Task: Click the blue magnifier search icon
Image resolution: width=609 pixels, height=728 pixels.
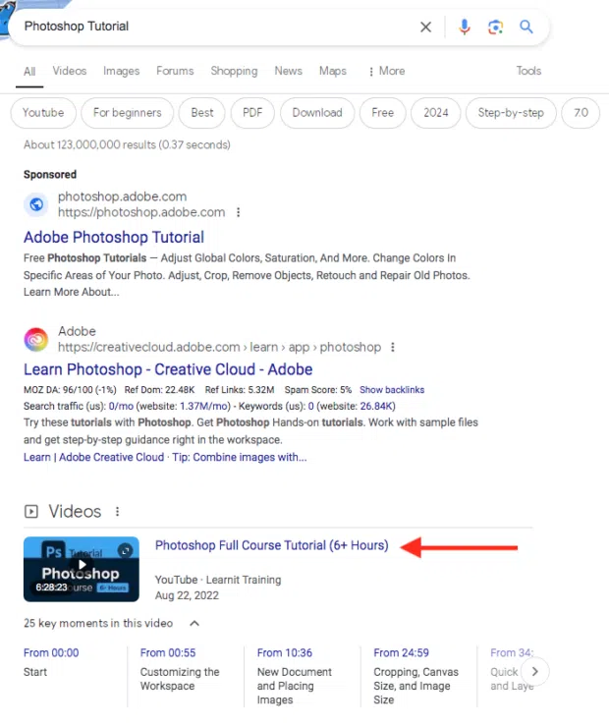Action: point(526,28)
